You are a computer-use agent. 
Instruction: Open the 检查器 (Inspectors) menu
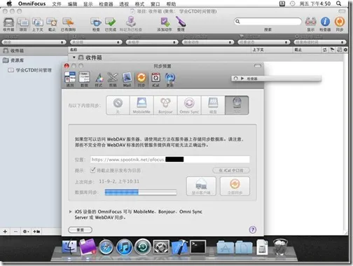tap(106, 4)
